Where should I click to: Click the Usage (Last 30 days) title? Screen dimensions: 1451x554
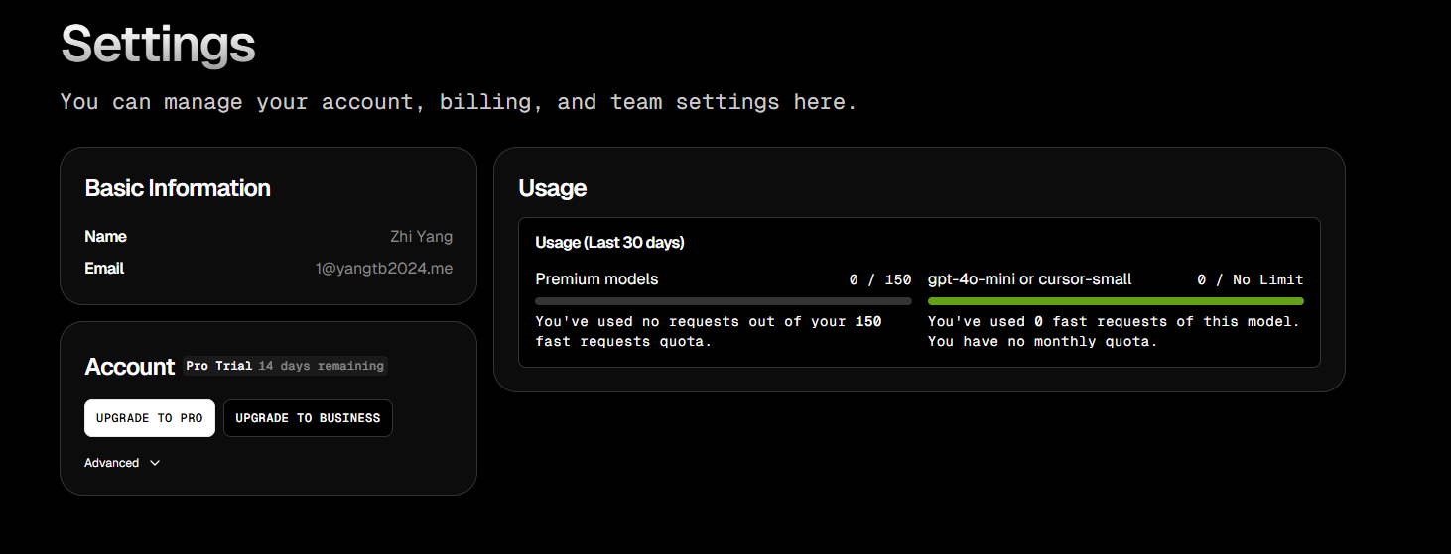coord(609,242)
